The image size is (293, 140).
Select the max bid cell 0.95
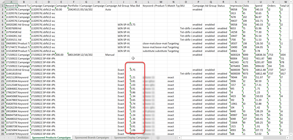click(136, 107)
